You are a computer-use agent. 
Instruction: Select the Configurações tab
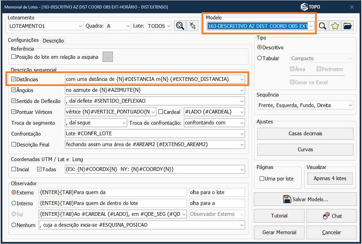23,40
